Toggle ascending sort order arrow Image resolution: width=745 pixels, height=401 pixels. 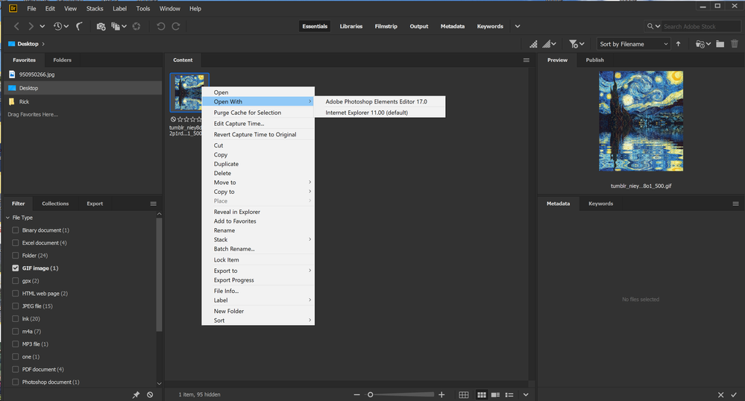[679, 44]
